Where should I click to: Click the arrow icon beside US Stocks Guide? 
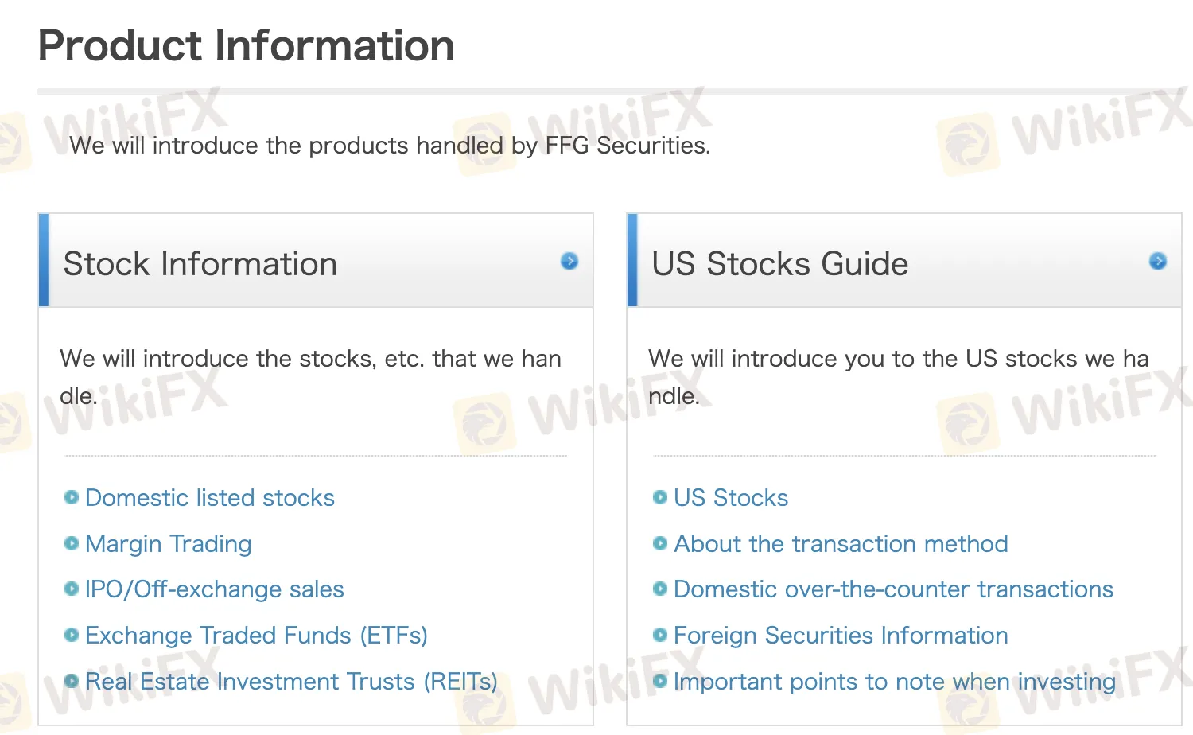click(x=1158, y=261)
